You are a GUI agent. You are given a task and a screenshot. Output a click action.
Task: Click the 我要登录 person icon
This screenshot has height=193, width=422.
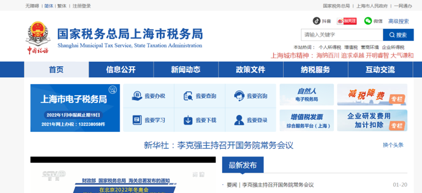(239, 120)
